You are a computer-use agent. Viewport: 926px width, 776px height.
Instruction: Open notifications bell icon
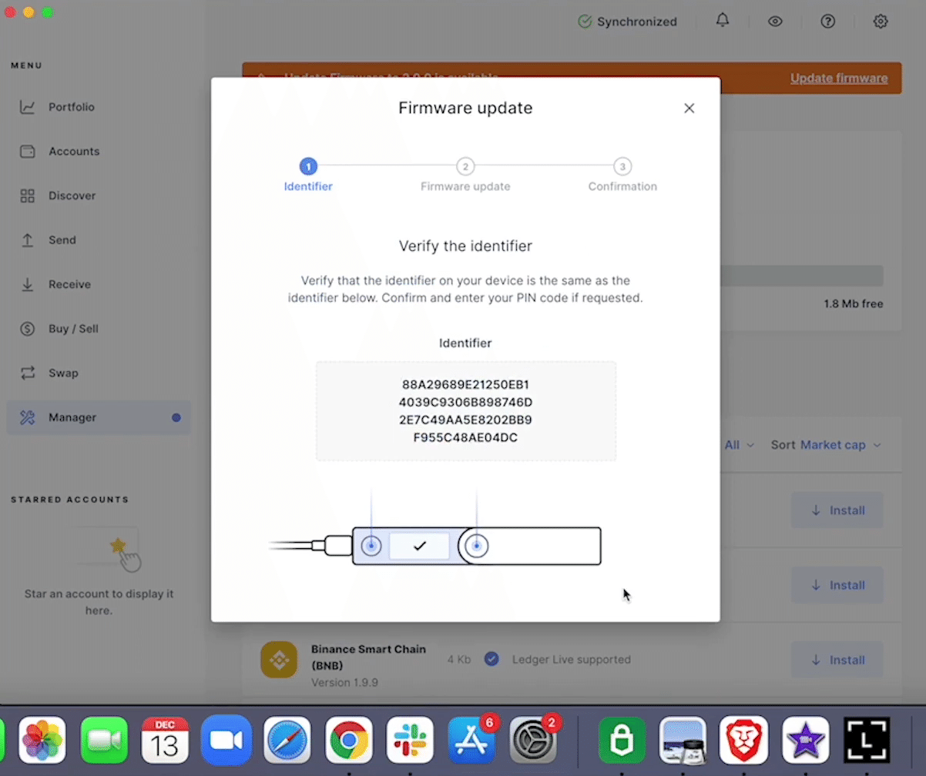pyautogui.click(x=723, y=21)
